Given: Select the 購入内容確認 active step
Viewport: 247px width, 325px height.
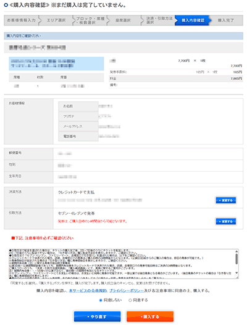Looking at the screenshot, I should point(193,20).
